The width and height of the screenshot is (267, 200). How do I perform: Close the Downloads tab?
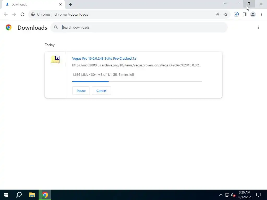tap(60, 4)
